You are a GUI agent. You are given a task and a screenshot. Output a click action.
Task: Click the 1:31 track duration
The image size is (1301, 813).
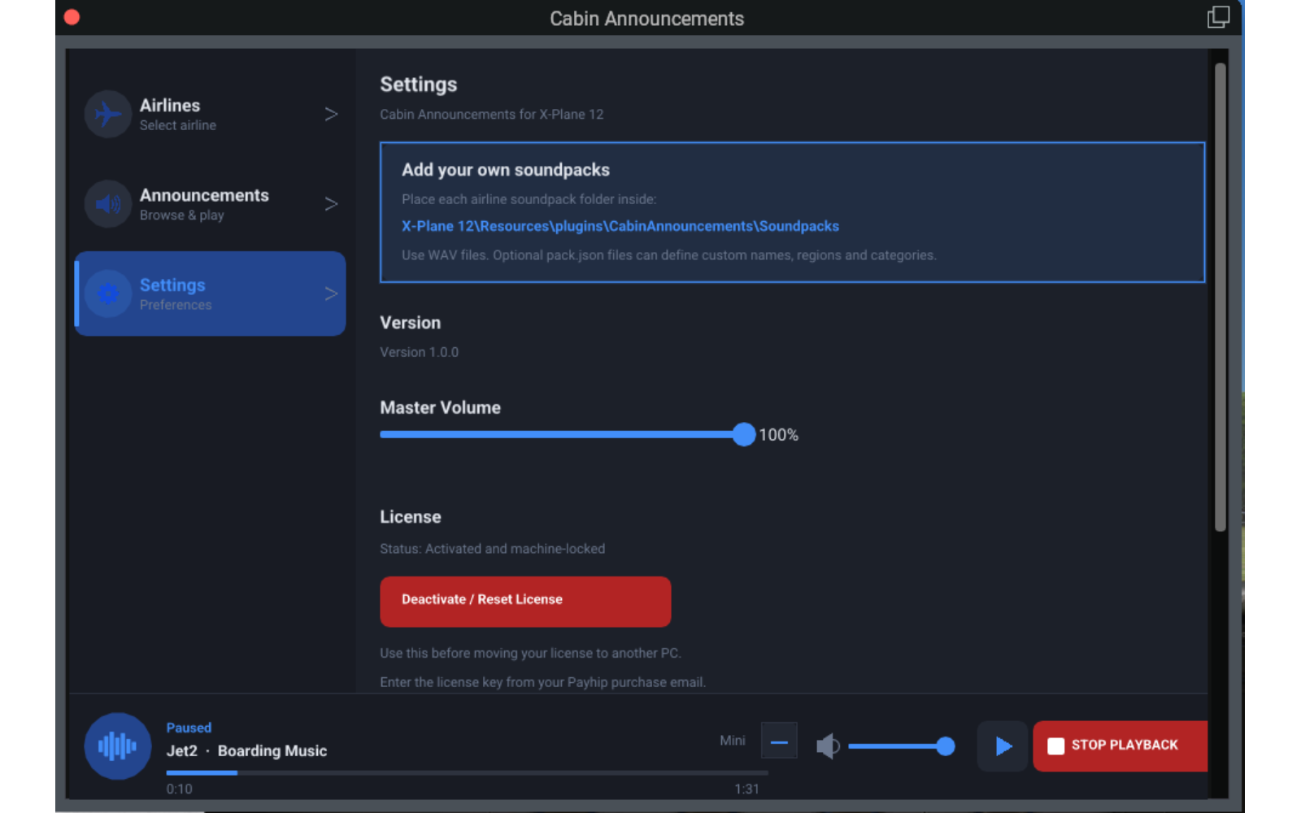click(x=746, y=789)
